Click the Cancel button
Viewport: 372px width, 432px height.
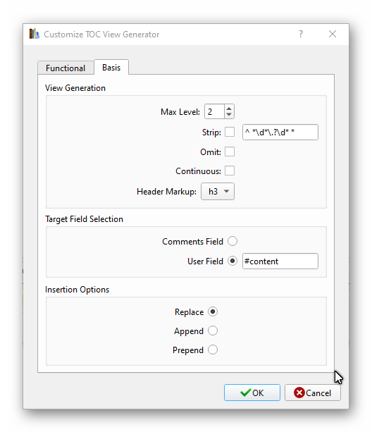click(313, 393)
